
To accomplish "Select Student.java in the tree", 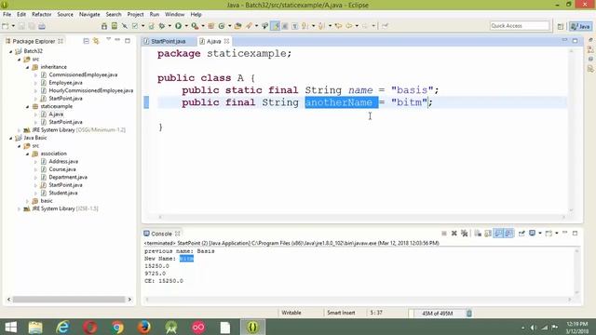I will point(63,193).
